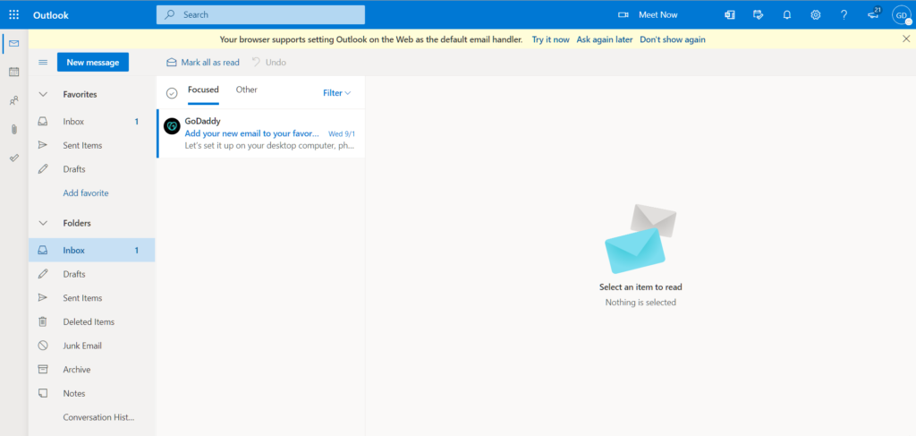This screenshot has height=436, width=916.
Task: Collapse the Folders section chevron
Action: point(43,223)
